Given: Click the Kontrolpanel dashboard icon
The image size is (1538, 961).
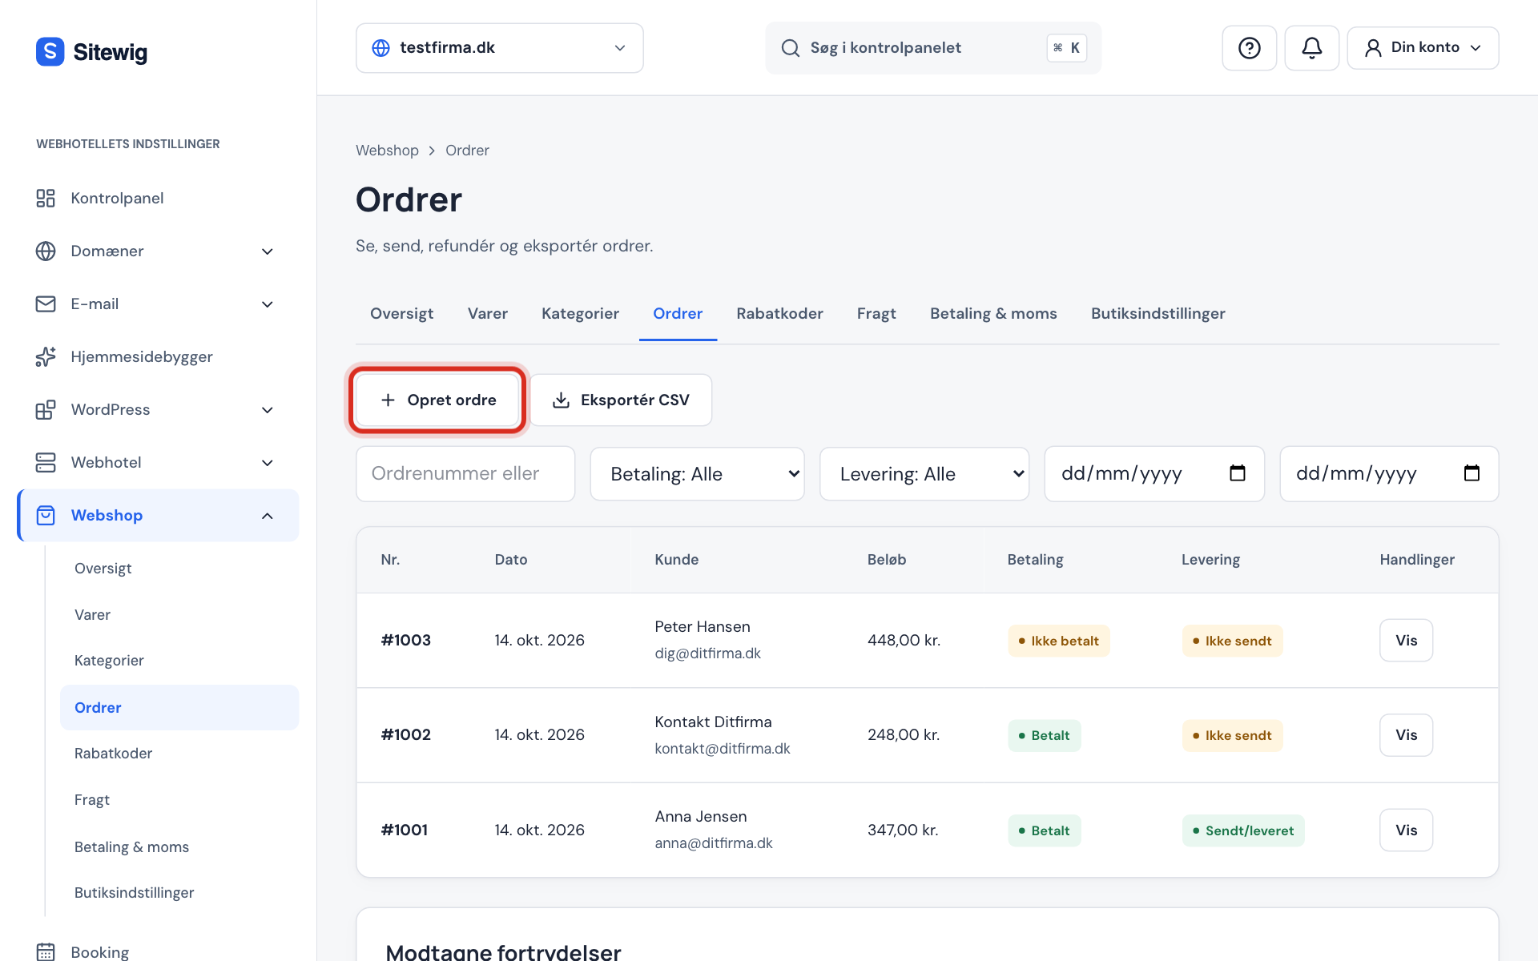Looking at the screenshot, I should coord(46,198).
